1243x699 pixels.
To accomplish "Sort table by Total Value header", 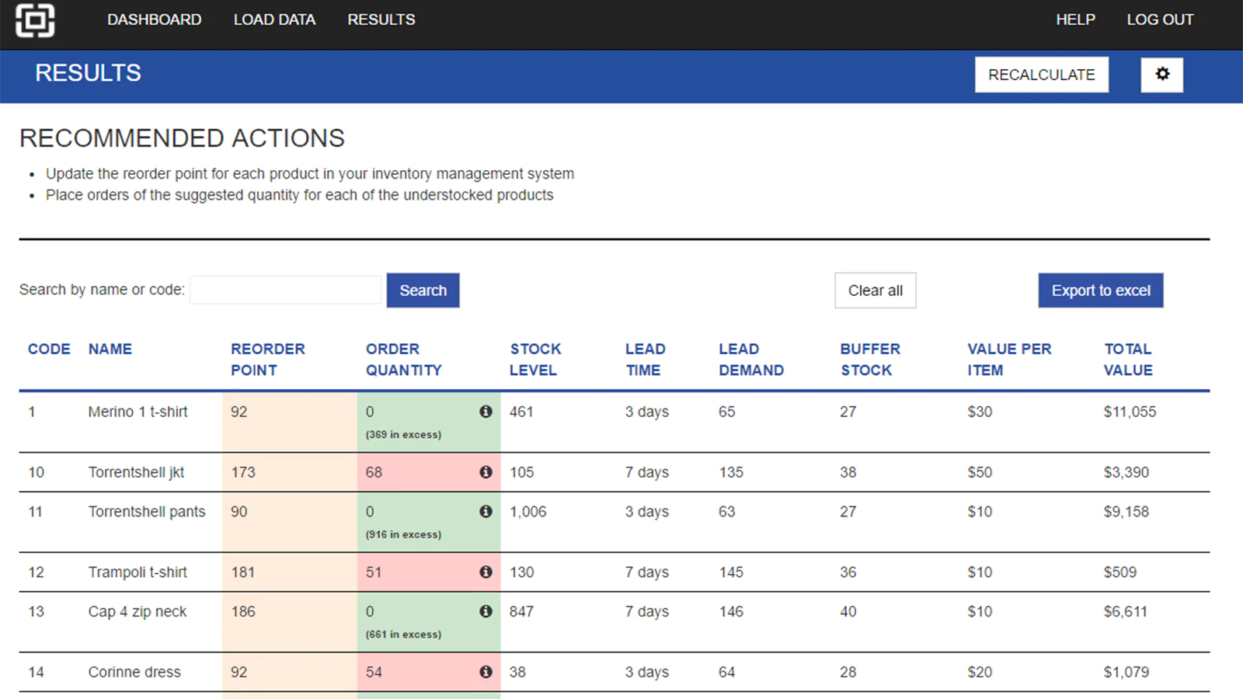I will click(x=1127, y=360).
